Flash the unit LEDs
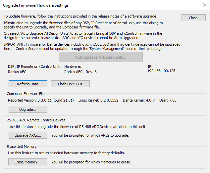 (70, 84)
